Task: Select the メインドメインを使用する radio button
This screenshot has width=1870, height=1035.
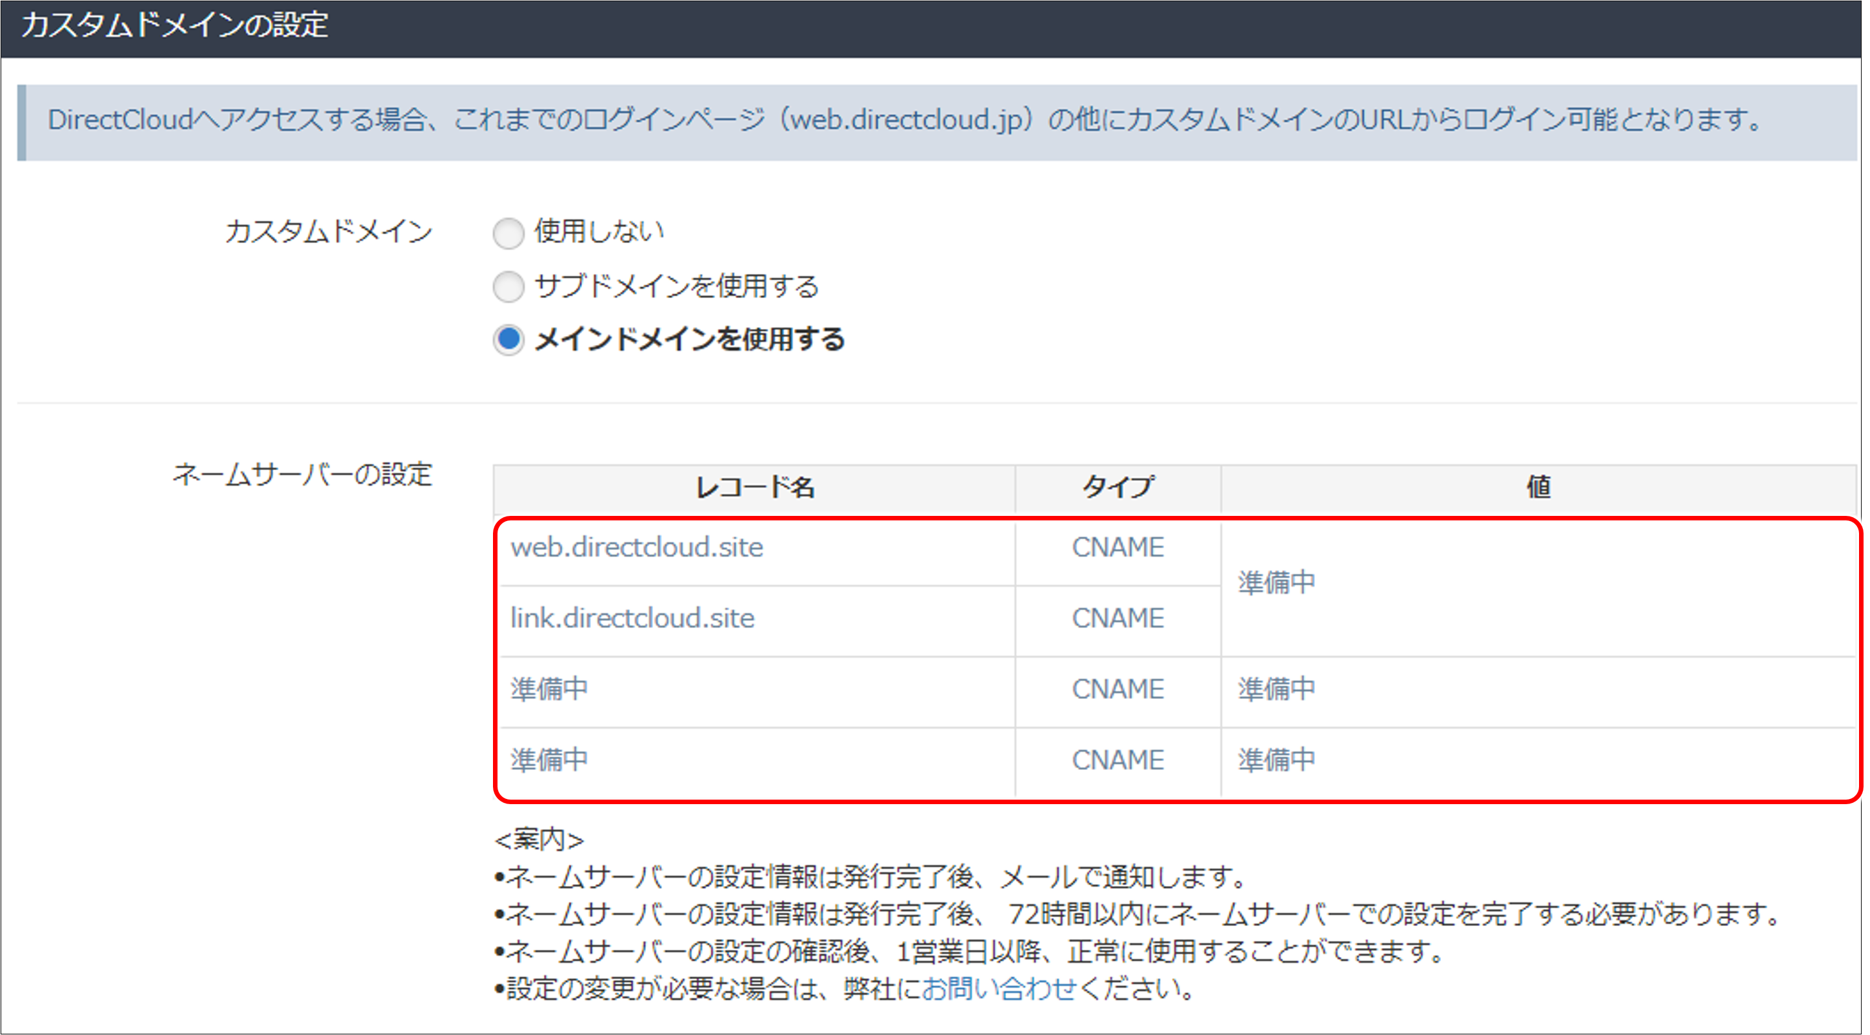Action: click(508, 339)
